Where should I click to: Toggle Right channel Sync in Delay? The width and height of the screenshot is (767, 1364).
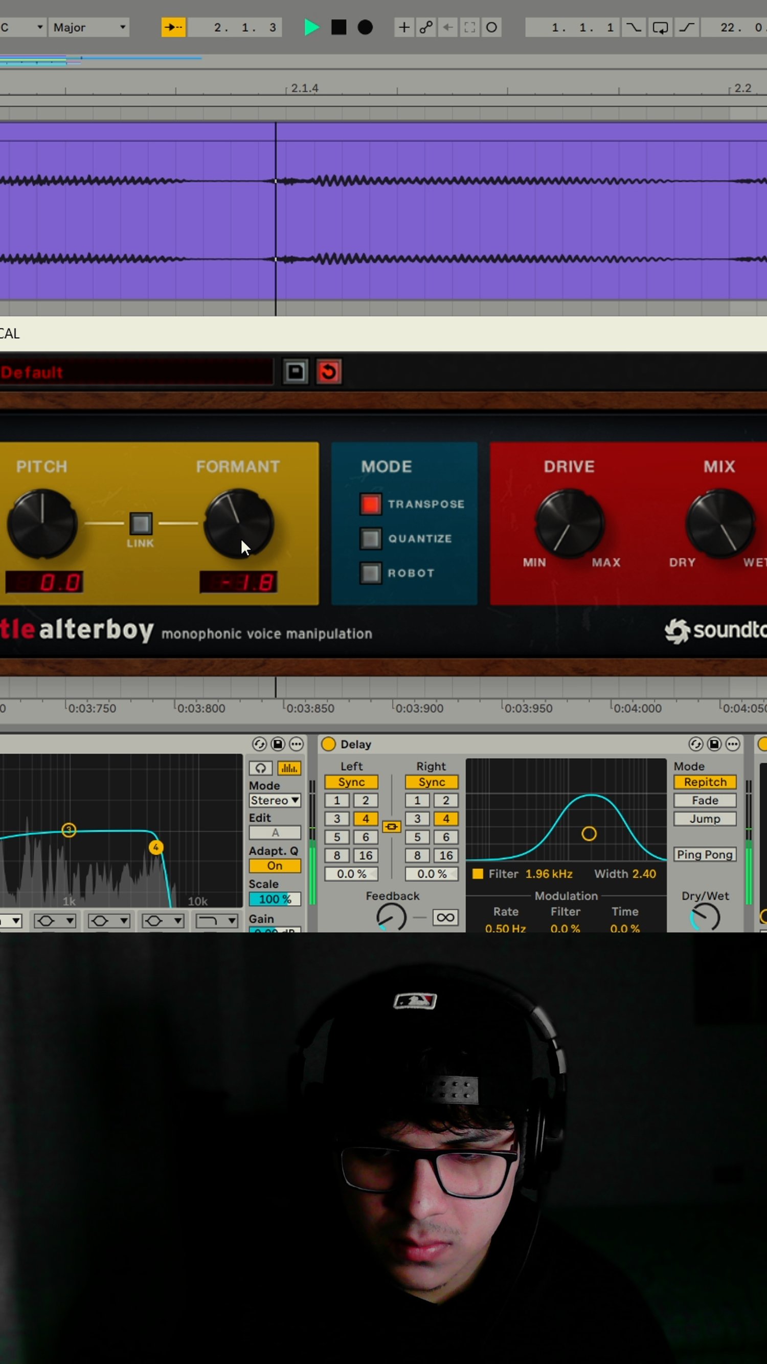(x=432, y=782)
